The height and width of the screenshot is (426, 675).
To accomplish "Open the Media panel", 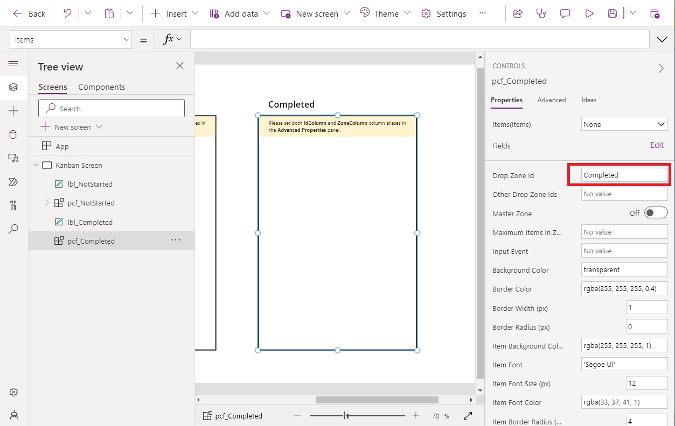I will coord(14,158).
